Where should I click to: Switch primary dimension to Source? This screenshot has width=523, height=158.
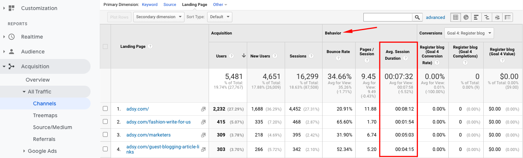[170, 4]
